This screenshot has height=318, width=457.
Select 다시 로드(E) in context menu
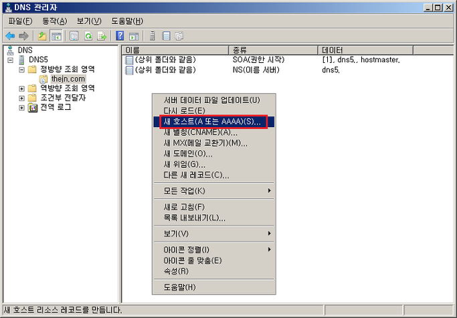(x=213, y=111)
